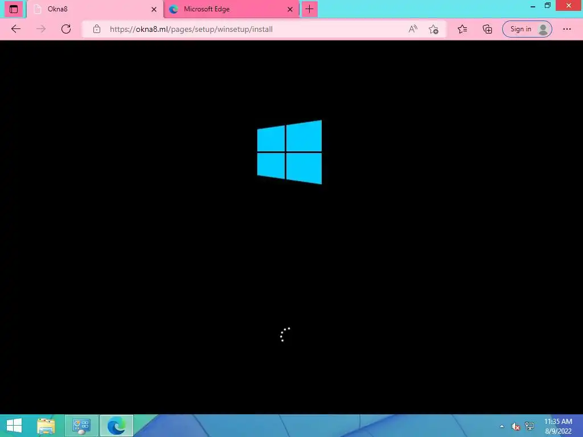Switch to the Okna8 tab
The height and width of the screenshot is (437, 583).
pyautogui.click(x=95, y=9)
